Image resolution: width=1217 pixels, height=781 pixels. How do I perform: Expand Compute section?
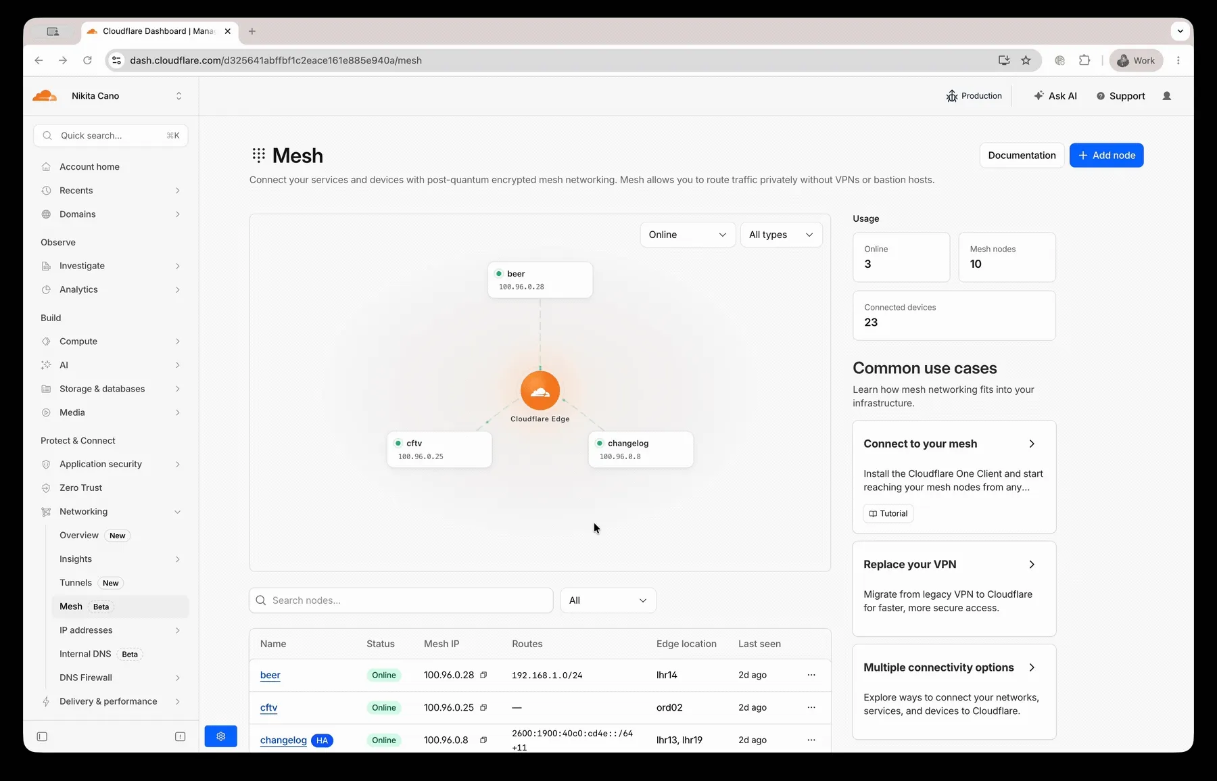tap(112, 341)
